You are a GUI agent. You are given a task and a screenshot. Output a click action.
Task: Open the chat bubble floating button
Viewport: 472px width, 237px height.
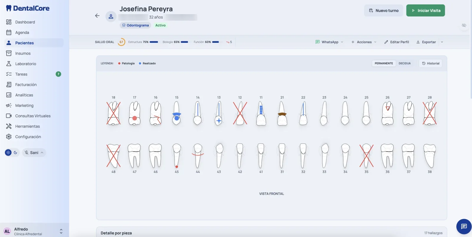coord(464,226)
